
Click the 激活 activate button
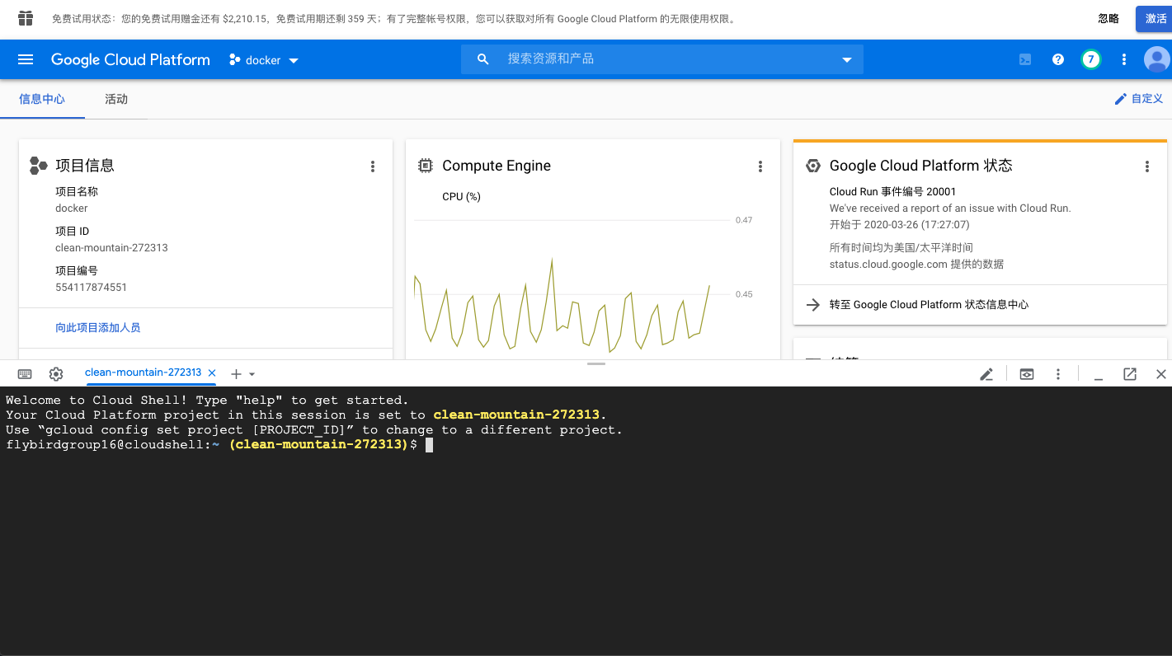pos(1156,18)
